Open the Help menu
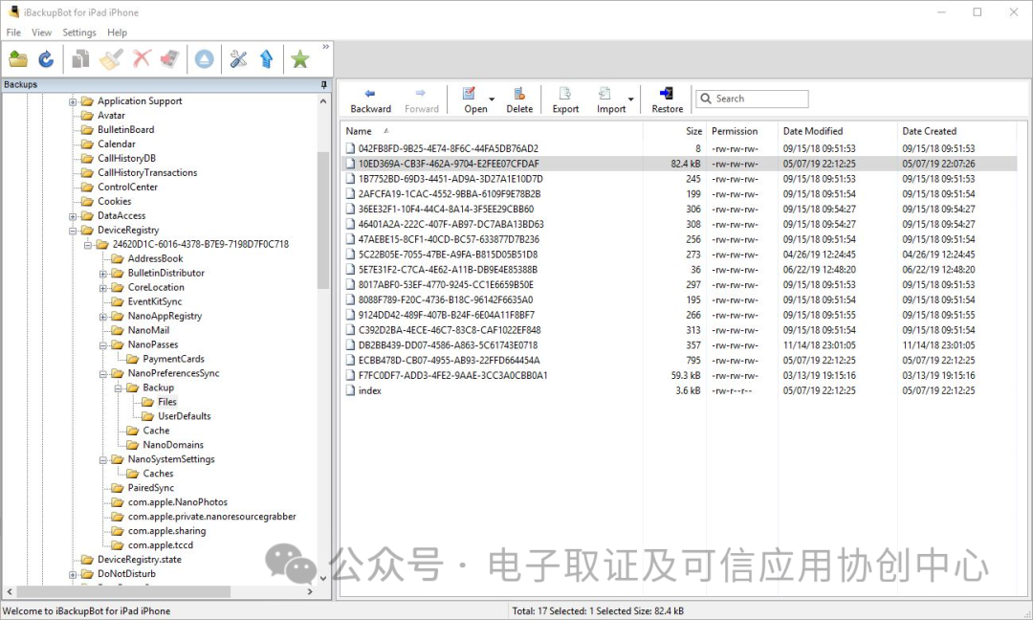 click(x=118, y=33)
